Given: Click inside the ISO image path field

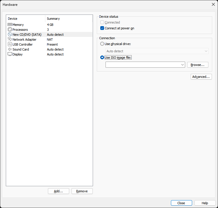Looking at the screenshot, I should tap(143, 65).
